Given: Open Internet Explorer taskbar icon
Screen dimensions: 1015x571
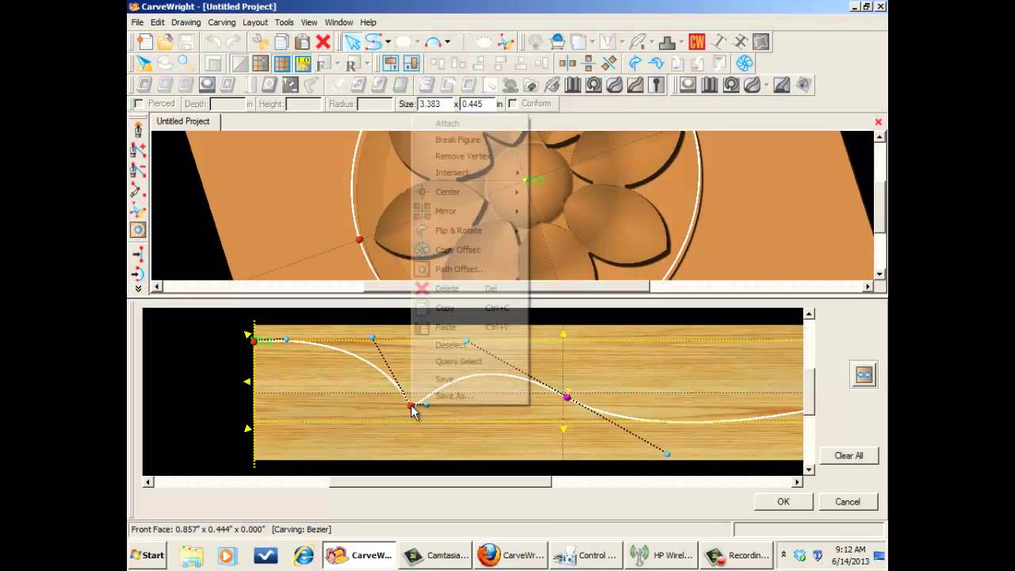Looking at the screenshot, I should point(304,556).
